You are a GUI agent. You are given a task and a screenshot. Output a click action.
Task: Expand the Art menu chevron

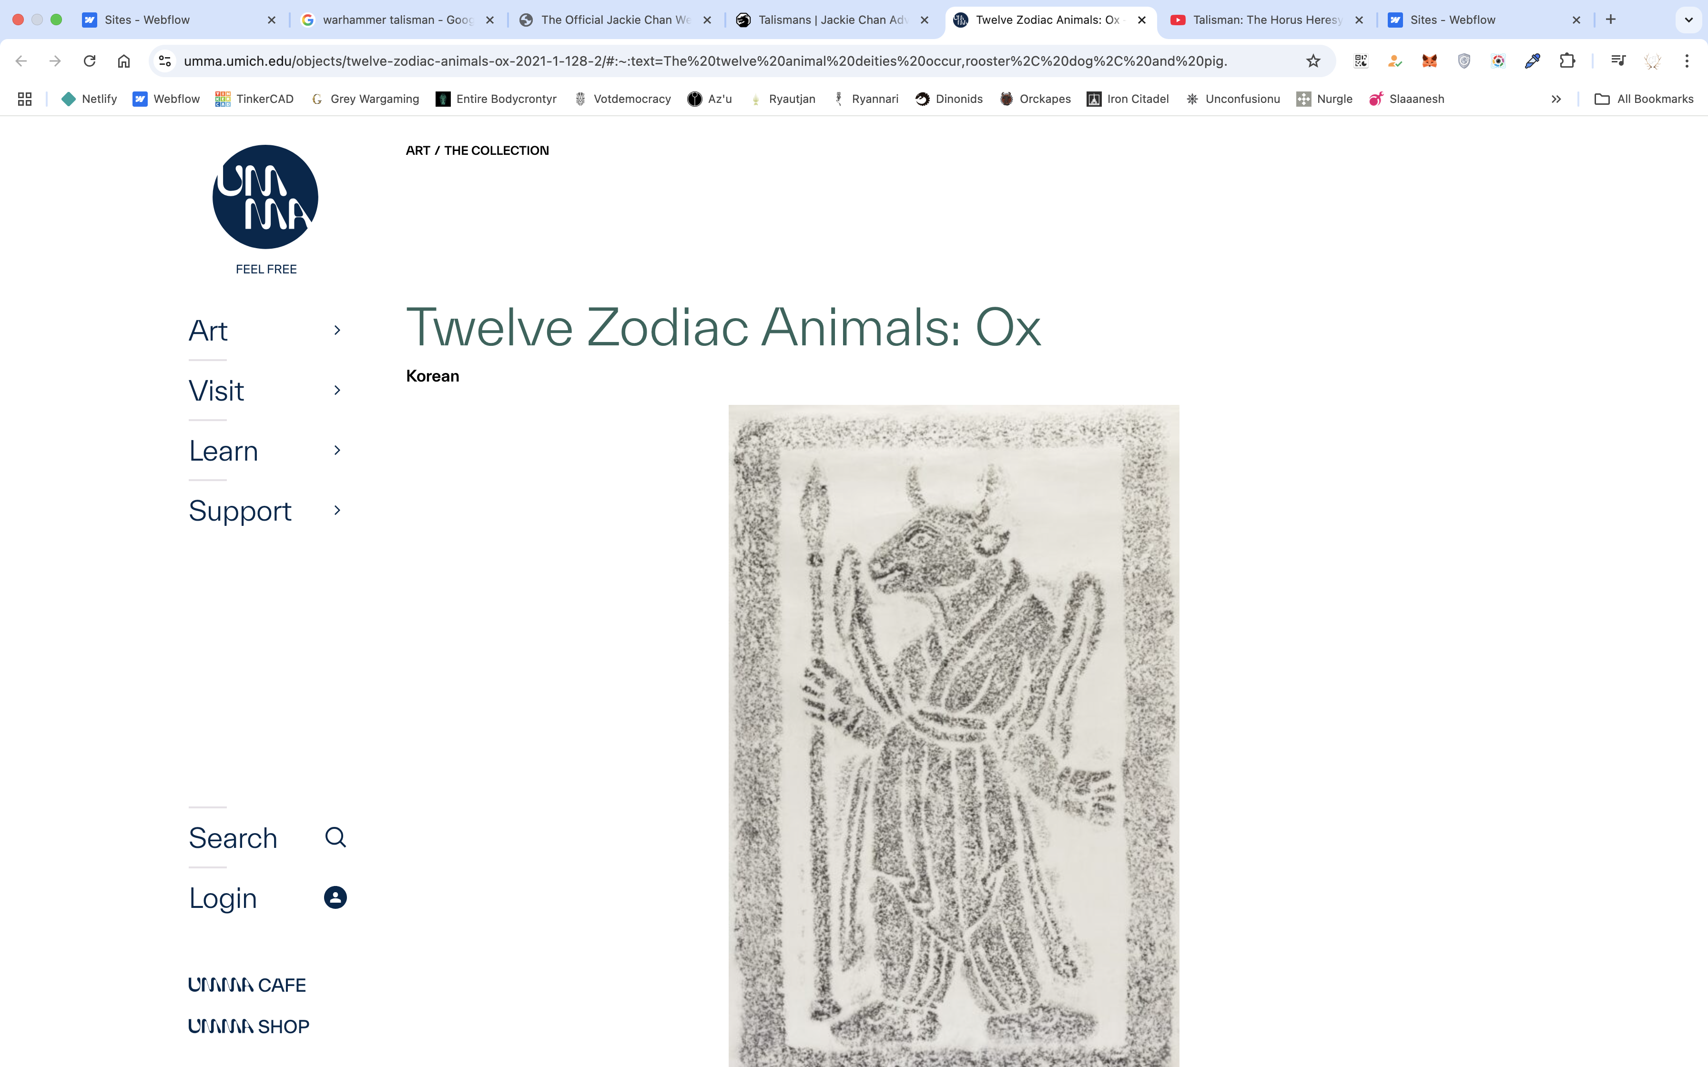click(337, 330)
